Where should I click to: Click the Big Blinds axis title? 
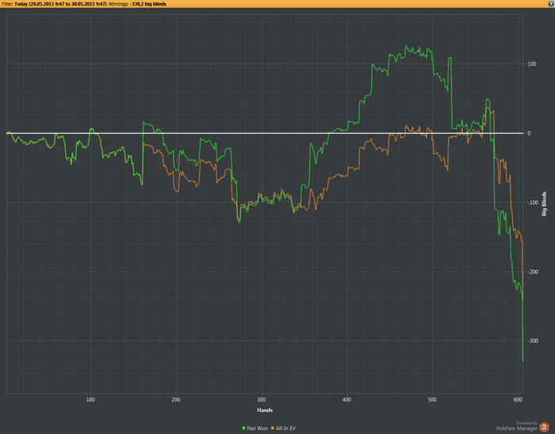[545, 204]
